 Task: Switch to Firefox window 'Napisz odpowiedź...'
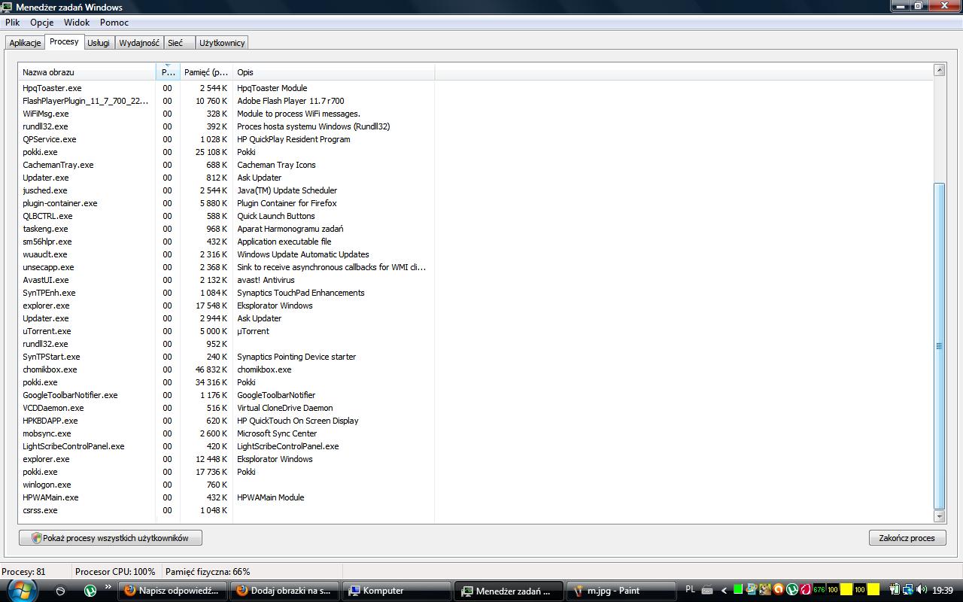point(172,591)
